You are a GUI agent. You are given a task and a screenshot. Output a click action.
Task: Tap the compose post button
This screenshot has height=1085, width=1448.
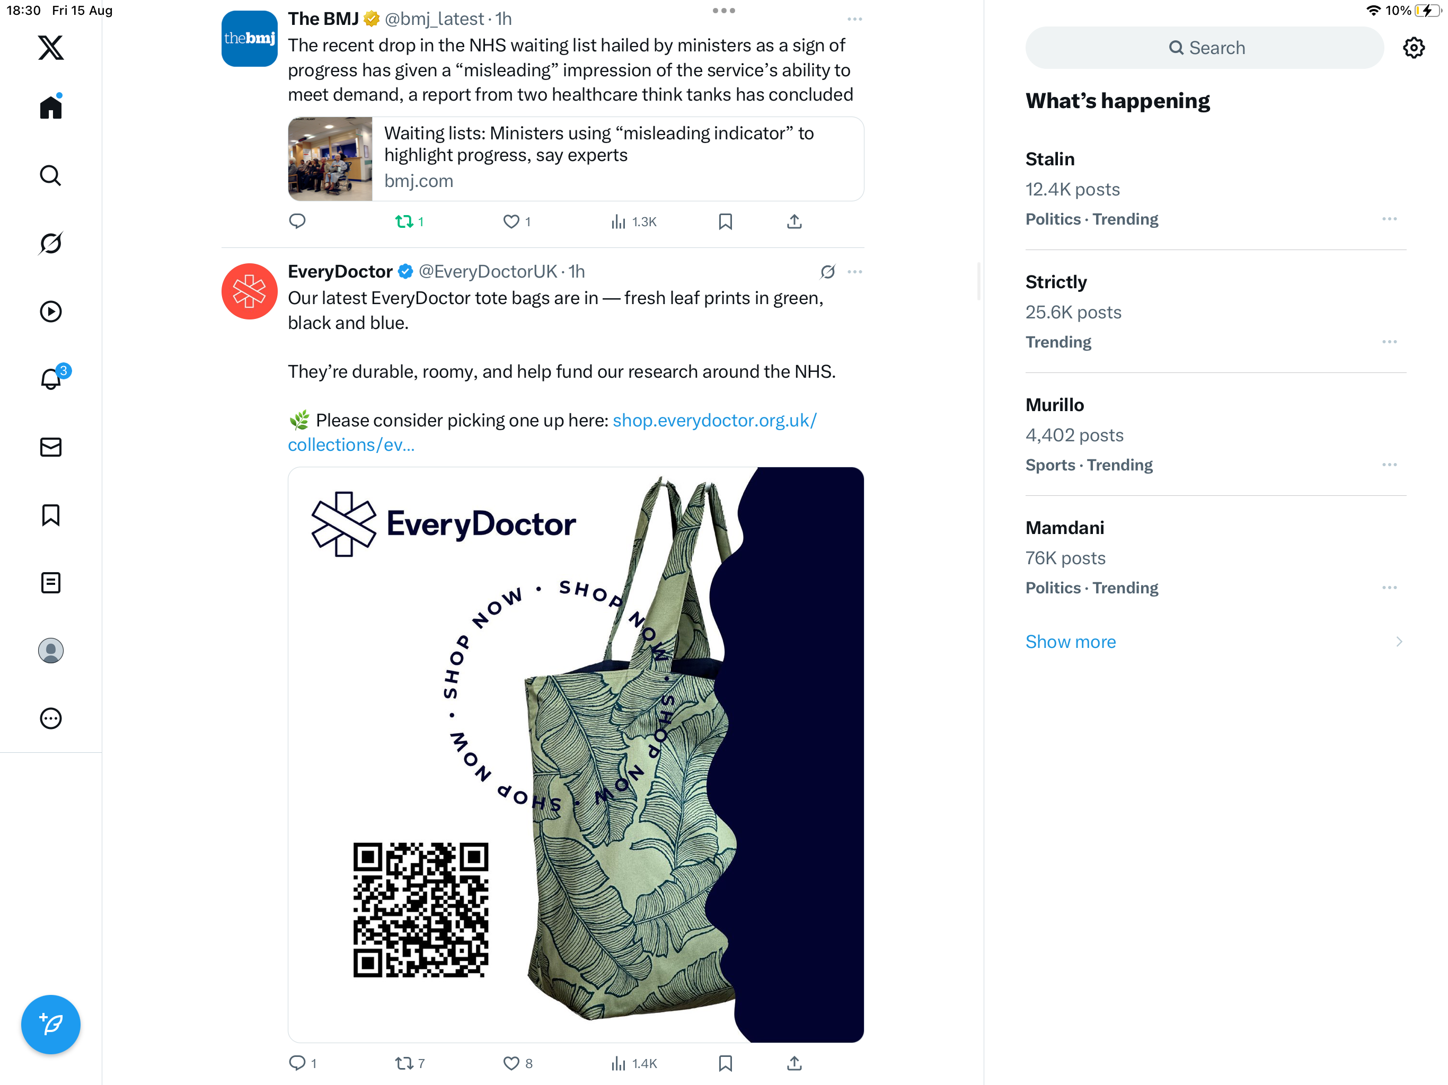(x=50, y=1024)
